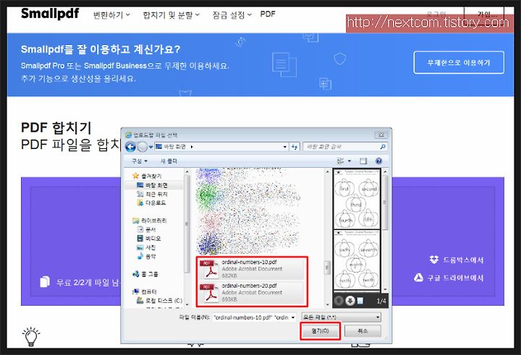Select file ordinal-numbers-10.pdf
The width and height of the screenshot is (521, 355).
pyautogui.click(x=252, y=269)
